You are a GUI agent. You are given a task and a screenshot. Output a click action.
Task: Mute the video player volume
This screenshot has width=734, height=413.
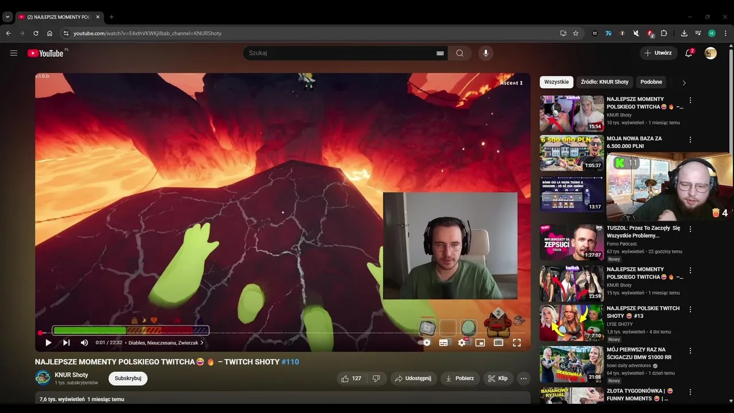[84, 342]
